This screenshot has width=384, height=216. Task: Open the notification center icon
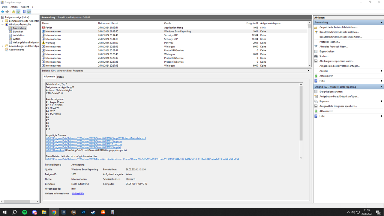379,212
